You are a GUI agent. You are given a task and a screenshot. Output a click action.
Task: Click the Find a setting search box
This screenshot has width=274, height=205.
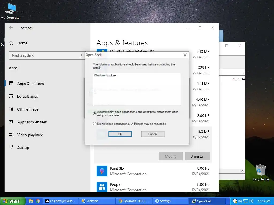47,56
